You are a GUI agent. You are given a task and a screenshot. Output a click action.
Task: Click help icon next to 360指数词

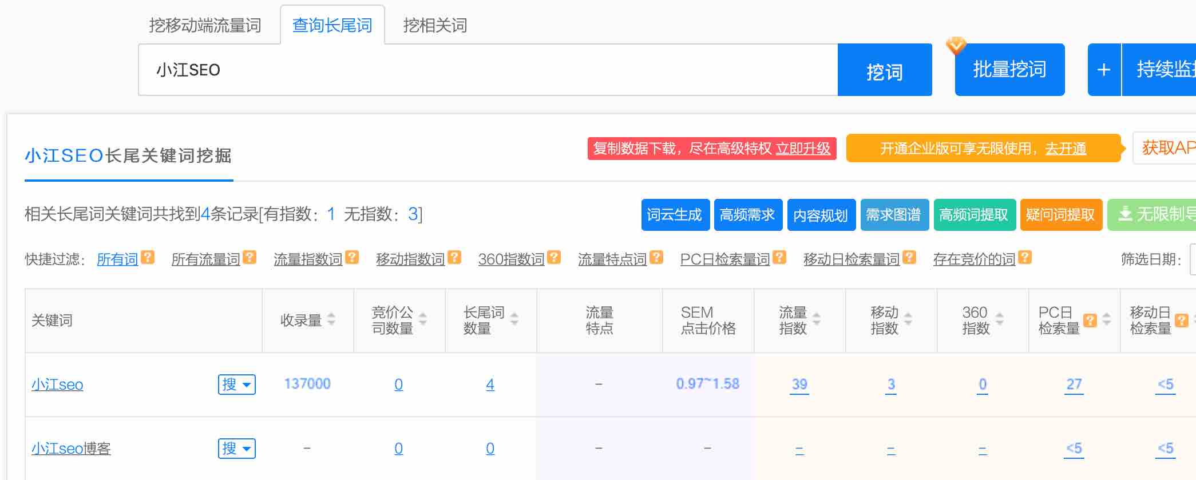pyautogui.click(x=553, y=258)
